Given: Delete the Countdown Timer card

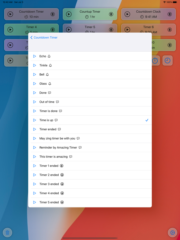Looking at the screenshot, I should [52, 14].
